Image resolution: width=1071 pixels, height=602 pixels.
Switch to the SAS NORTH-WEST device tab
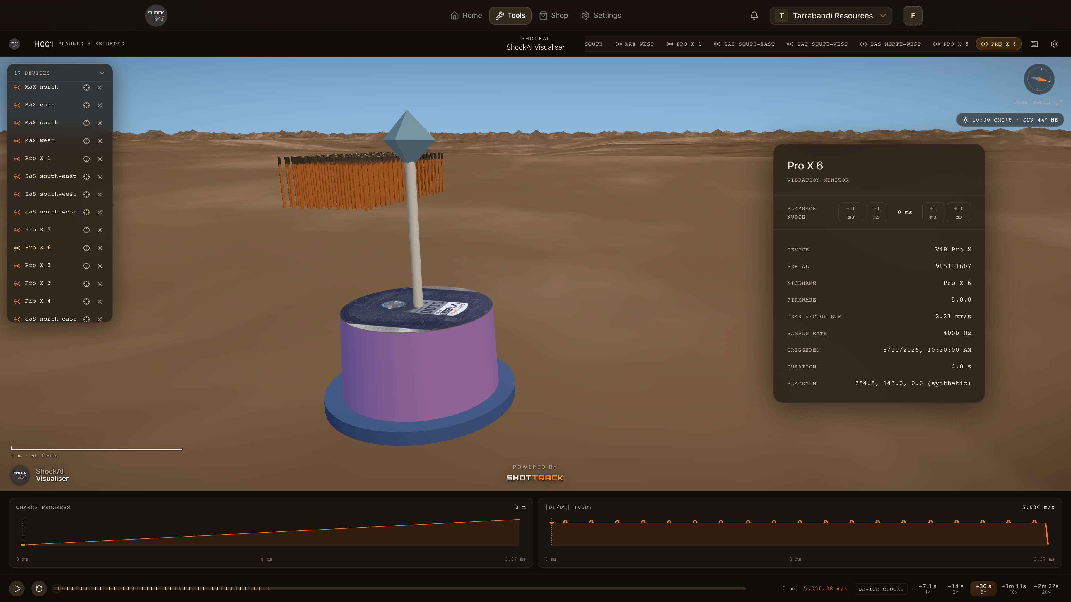tap(891, 44)
